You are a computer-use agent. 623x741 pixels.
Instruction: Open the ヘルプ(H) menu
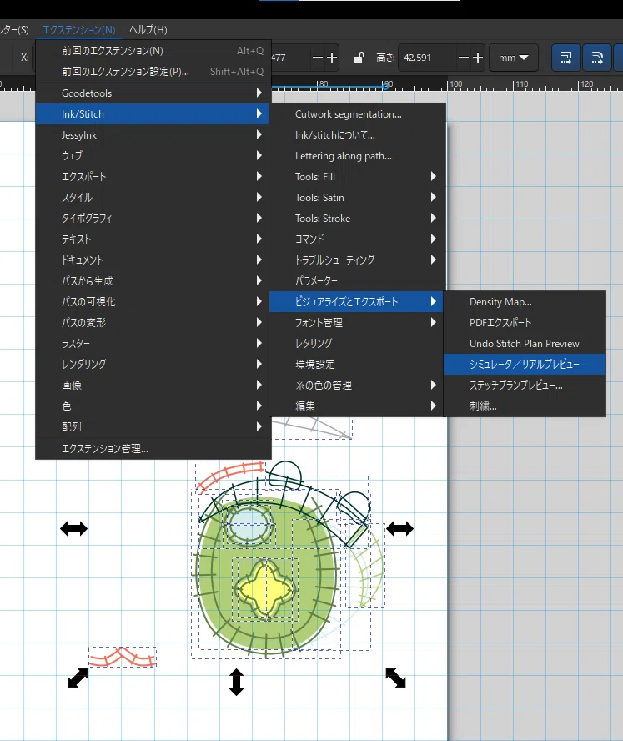coord(148,30)
